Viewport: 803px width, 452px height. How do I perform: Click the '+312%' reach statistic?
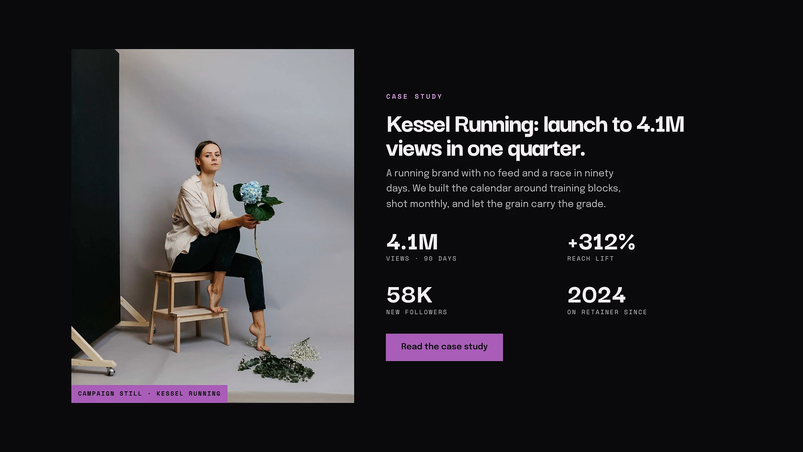tap(601, 242)
